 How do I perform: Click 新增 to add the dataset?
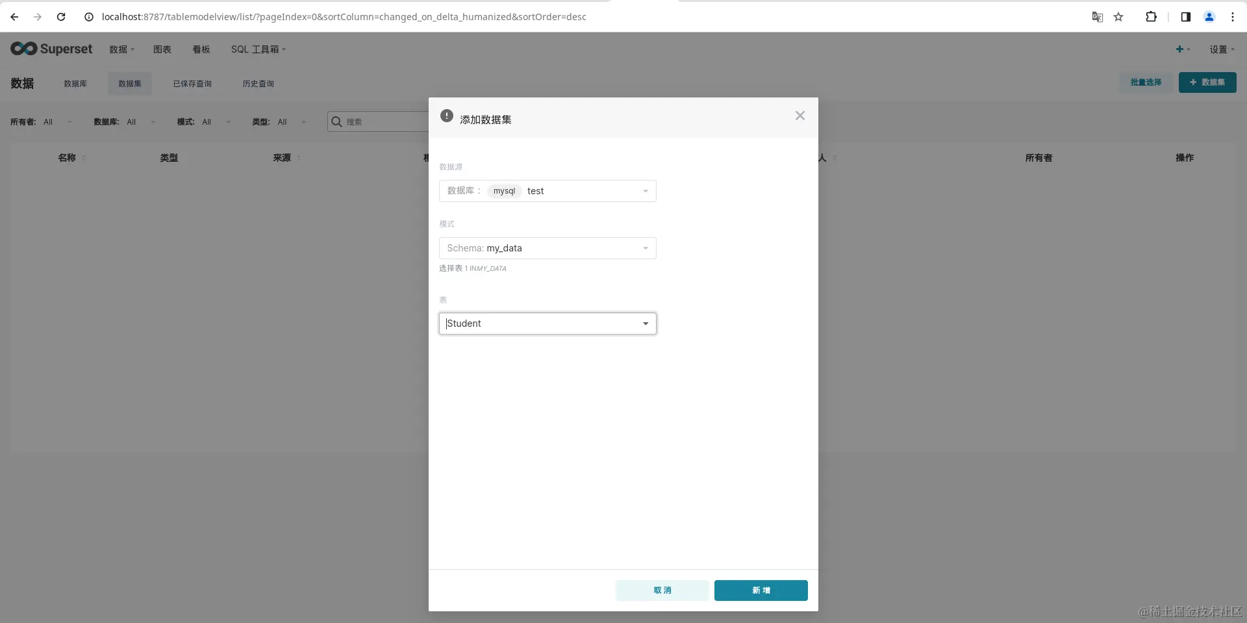761,591
